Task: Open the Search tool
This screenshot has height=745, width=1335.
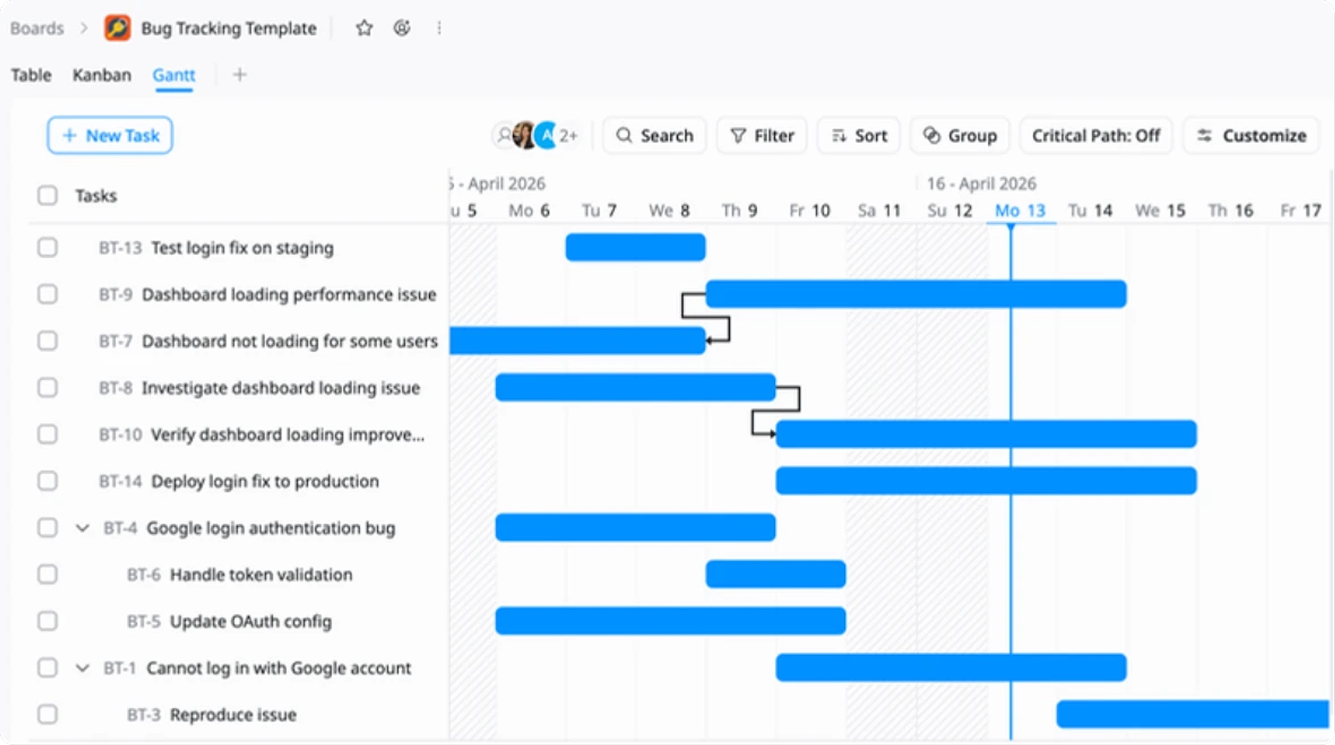Action: pos(654,136)
